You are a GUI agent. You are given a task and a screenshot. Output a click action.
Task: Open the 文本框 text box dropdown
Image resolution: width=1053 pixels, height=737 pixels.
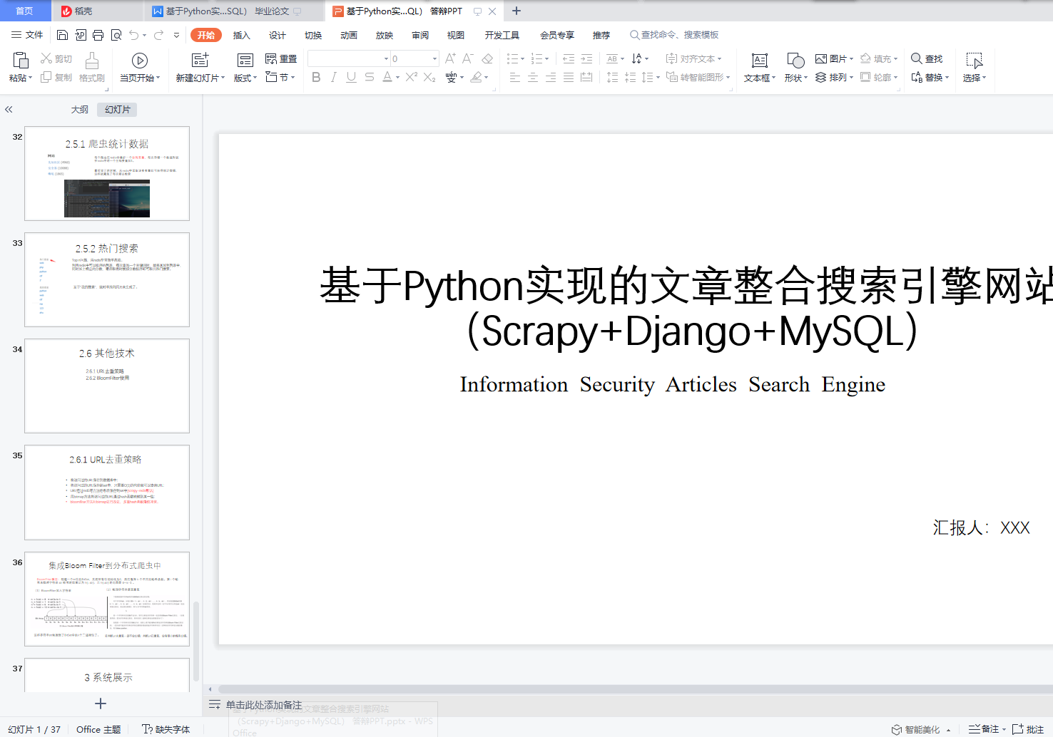760,78
